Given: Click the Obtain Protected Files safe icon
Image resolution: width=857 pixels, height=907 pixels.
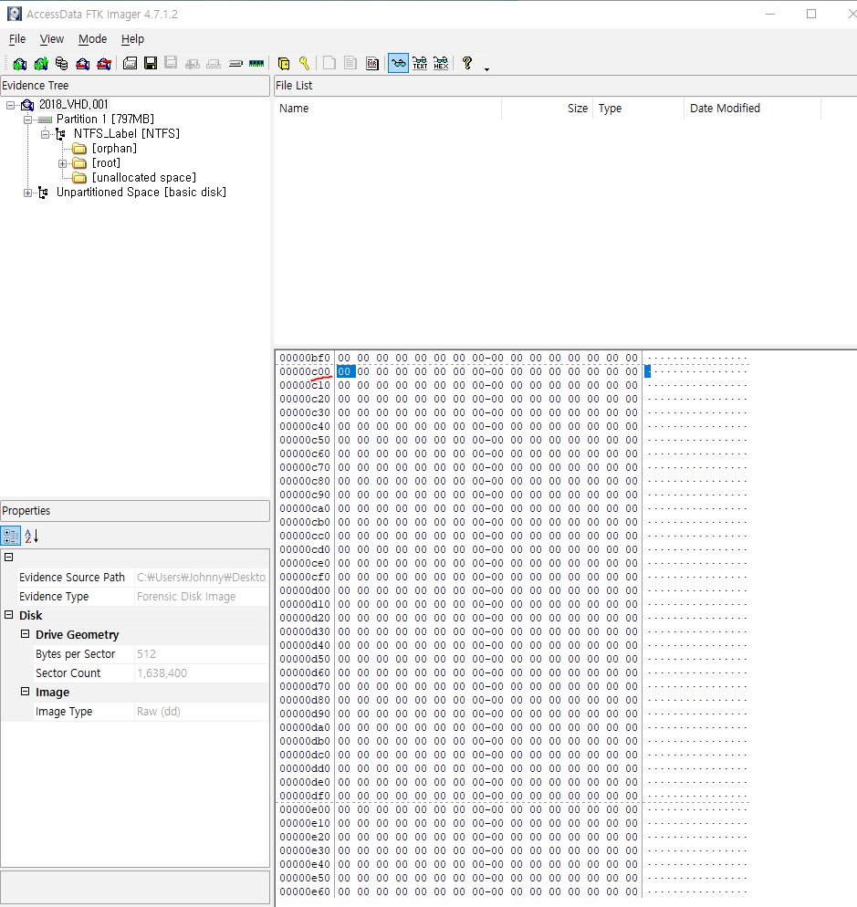Looking at the screenshot, I should pyautogui.click(x=284, y=63).
